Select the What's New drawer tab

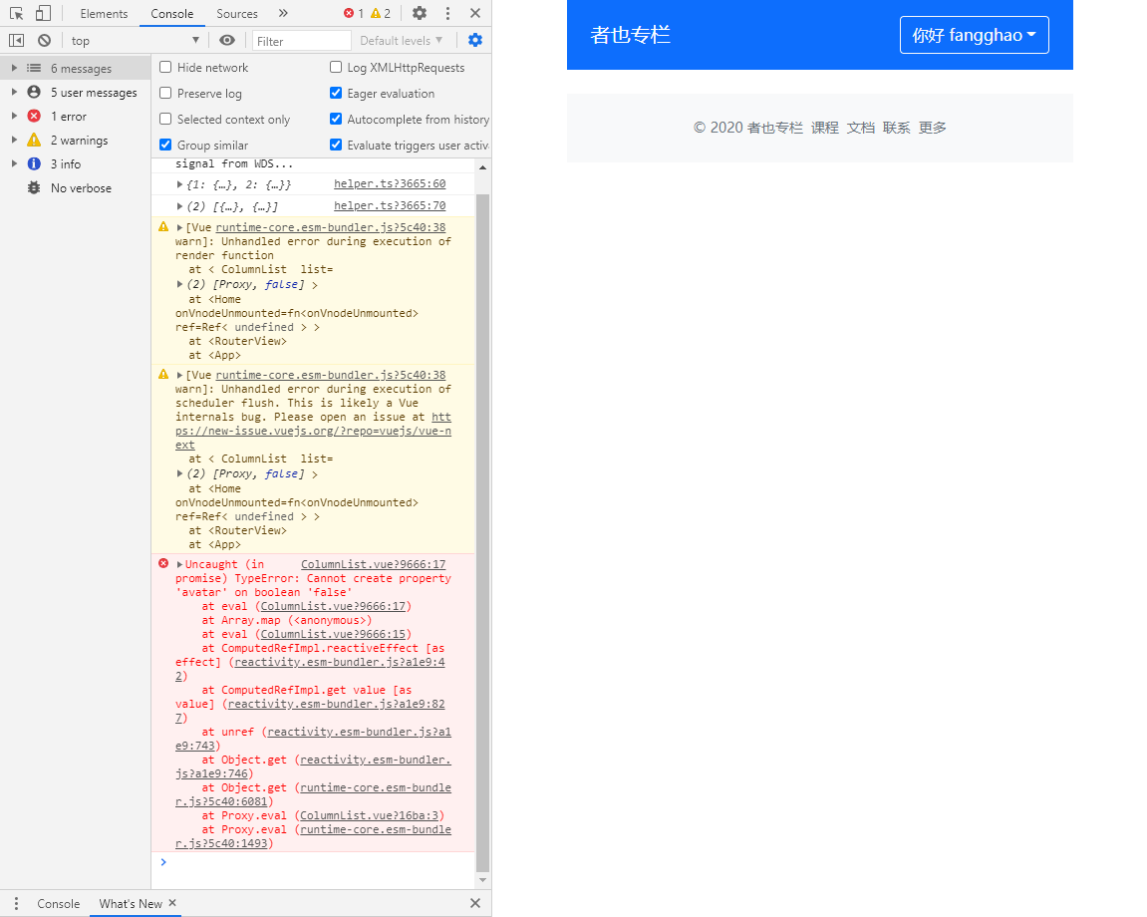(131, 904)
